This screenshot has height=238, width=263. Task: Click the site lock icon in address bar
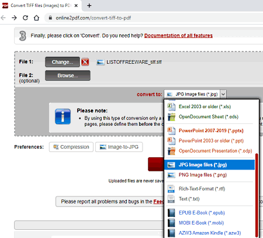(50, 18)
